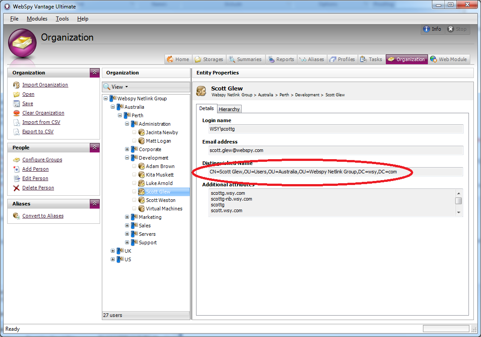Expand the US tree node
The height and width of the screenshot is (337, 481).
[113, 259]
